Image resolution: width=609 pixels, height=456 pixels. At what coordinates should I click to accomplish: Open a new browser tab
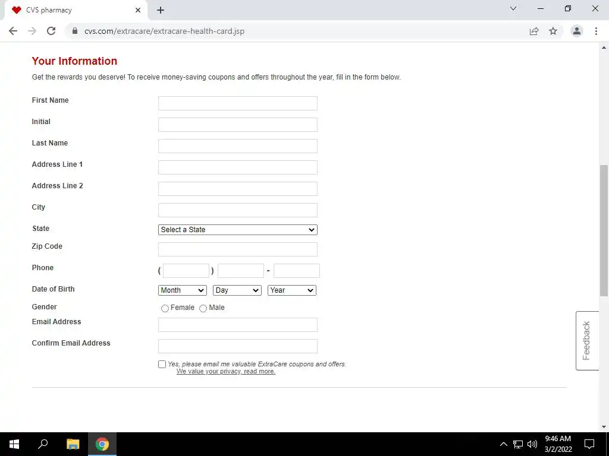click(x=161, y=10)
